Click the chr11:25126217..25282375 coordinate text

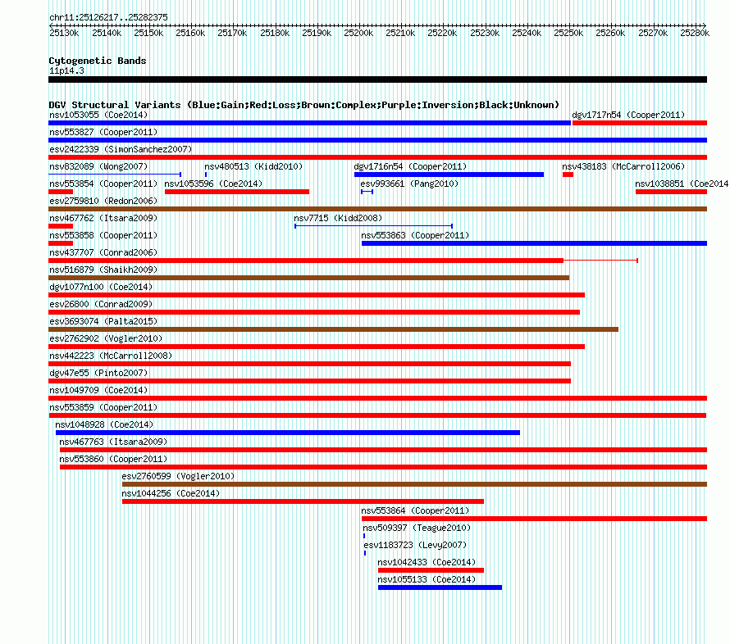pyautogui.click(x=108, y=17)
